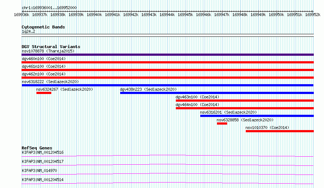This screenshot has height=188, width=324.
Task: Click the magenta line of NM_014970
Action: click(x=167, y=174)
